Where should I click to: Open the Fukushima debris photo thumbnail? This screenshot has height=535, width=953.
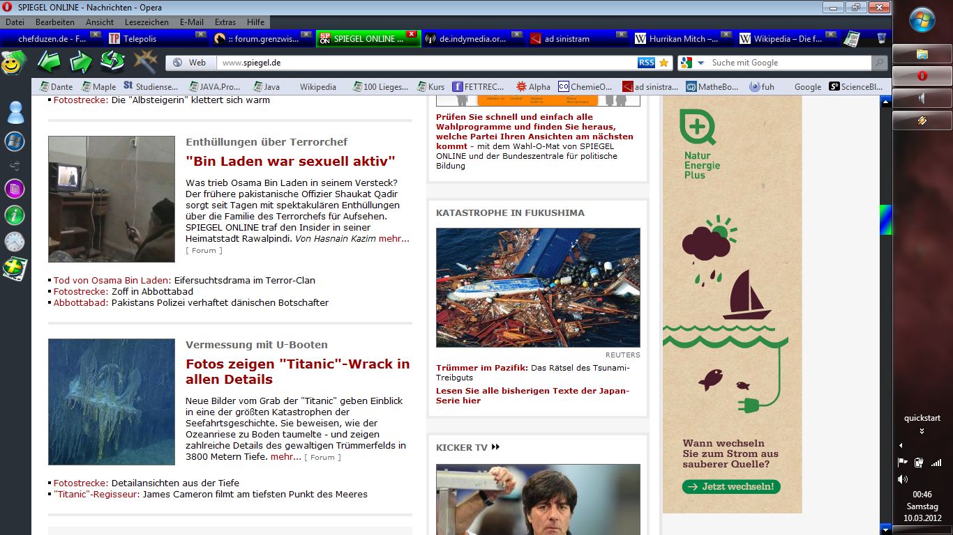(538, 287)
